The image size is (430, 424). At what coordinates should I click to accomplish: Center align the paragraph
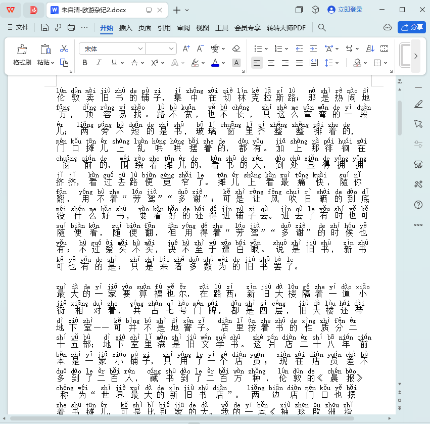click(271, 63)
